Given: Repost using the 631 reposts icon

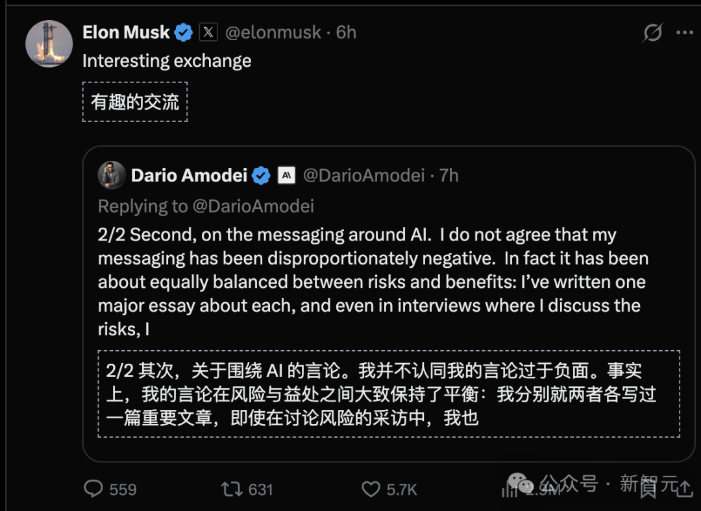Looking at the screenshot, I should coord(232,489).
